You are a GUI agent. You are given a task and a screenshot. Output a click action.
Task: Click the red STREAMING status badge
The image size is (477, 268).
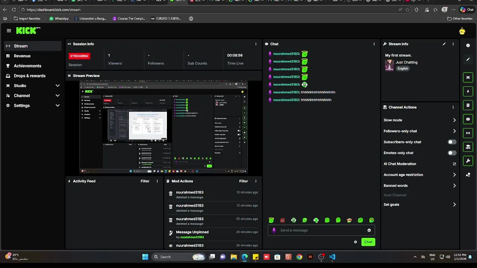[x=79, y=56]
